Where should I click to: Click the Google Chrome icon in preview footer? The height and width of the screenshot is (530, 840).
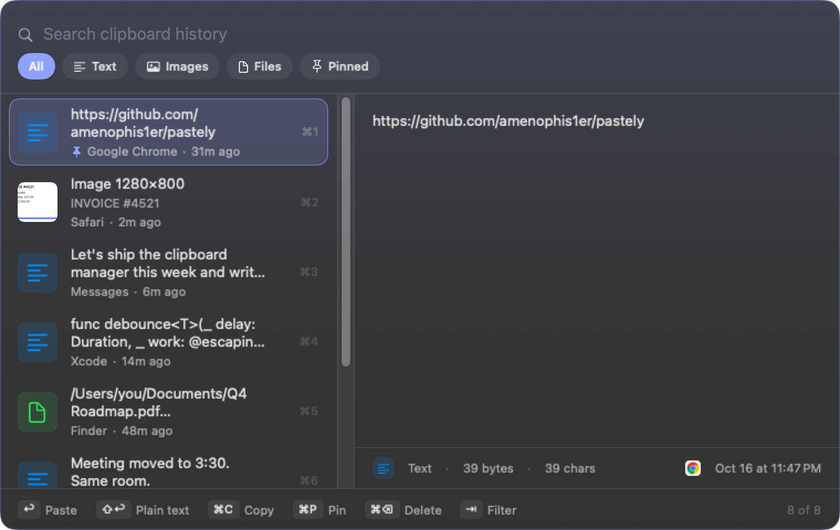tap(693, 468)
